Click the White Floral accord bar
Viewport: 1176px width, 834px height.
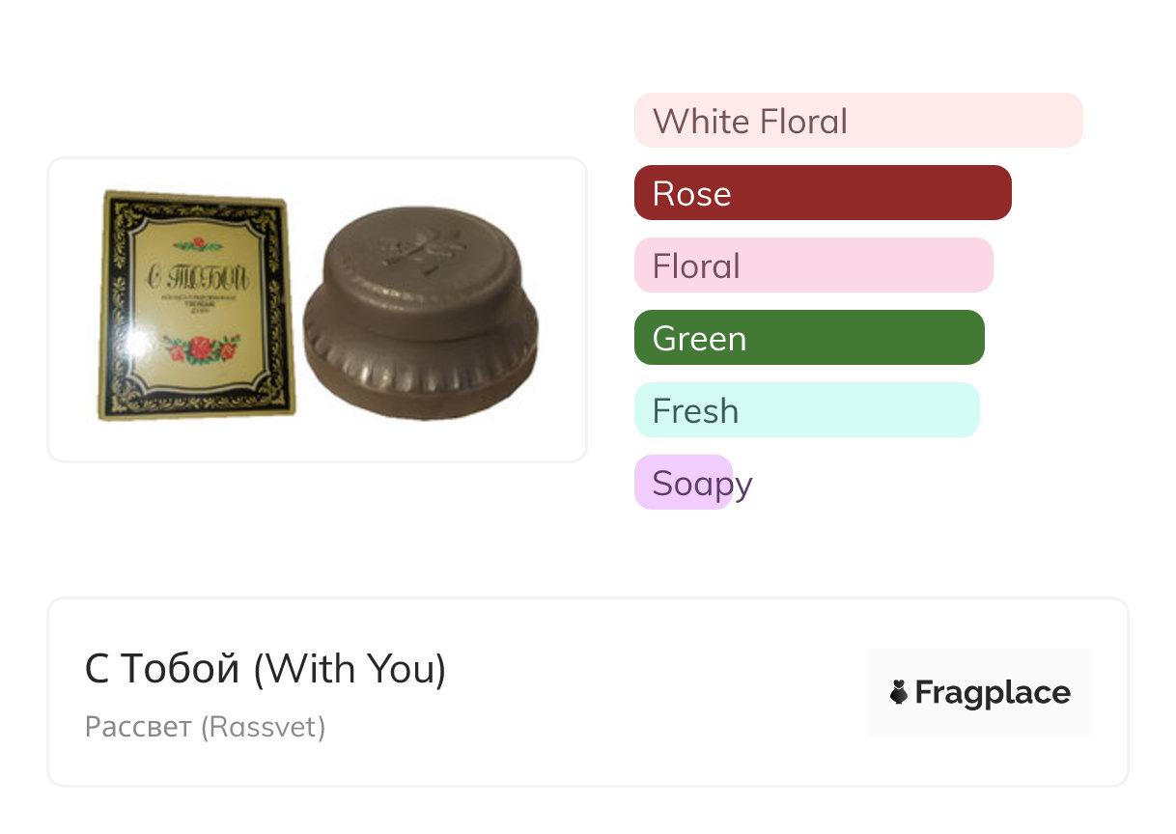857,121
